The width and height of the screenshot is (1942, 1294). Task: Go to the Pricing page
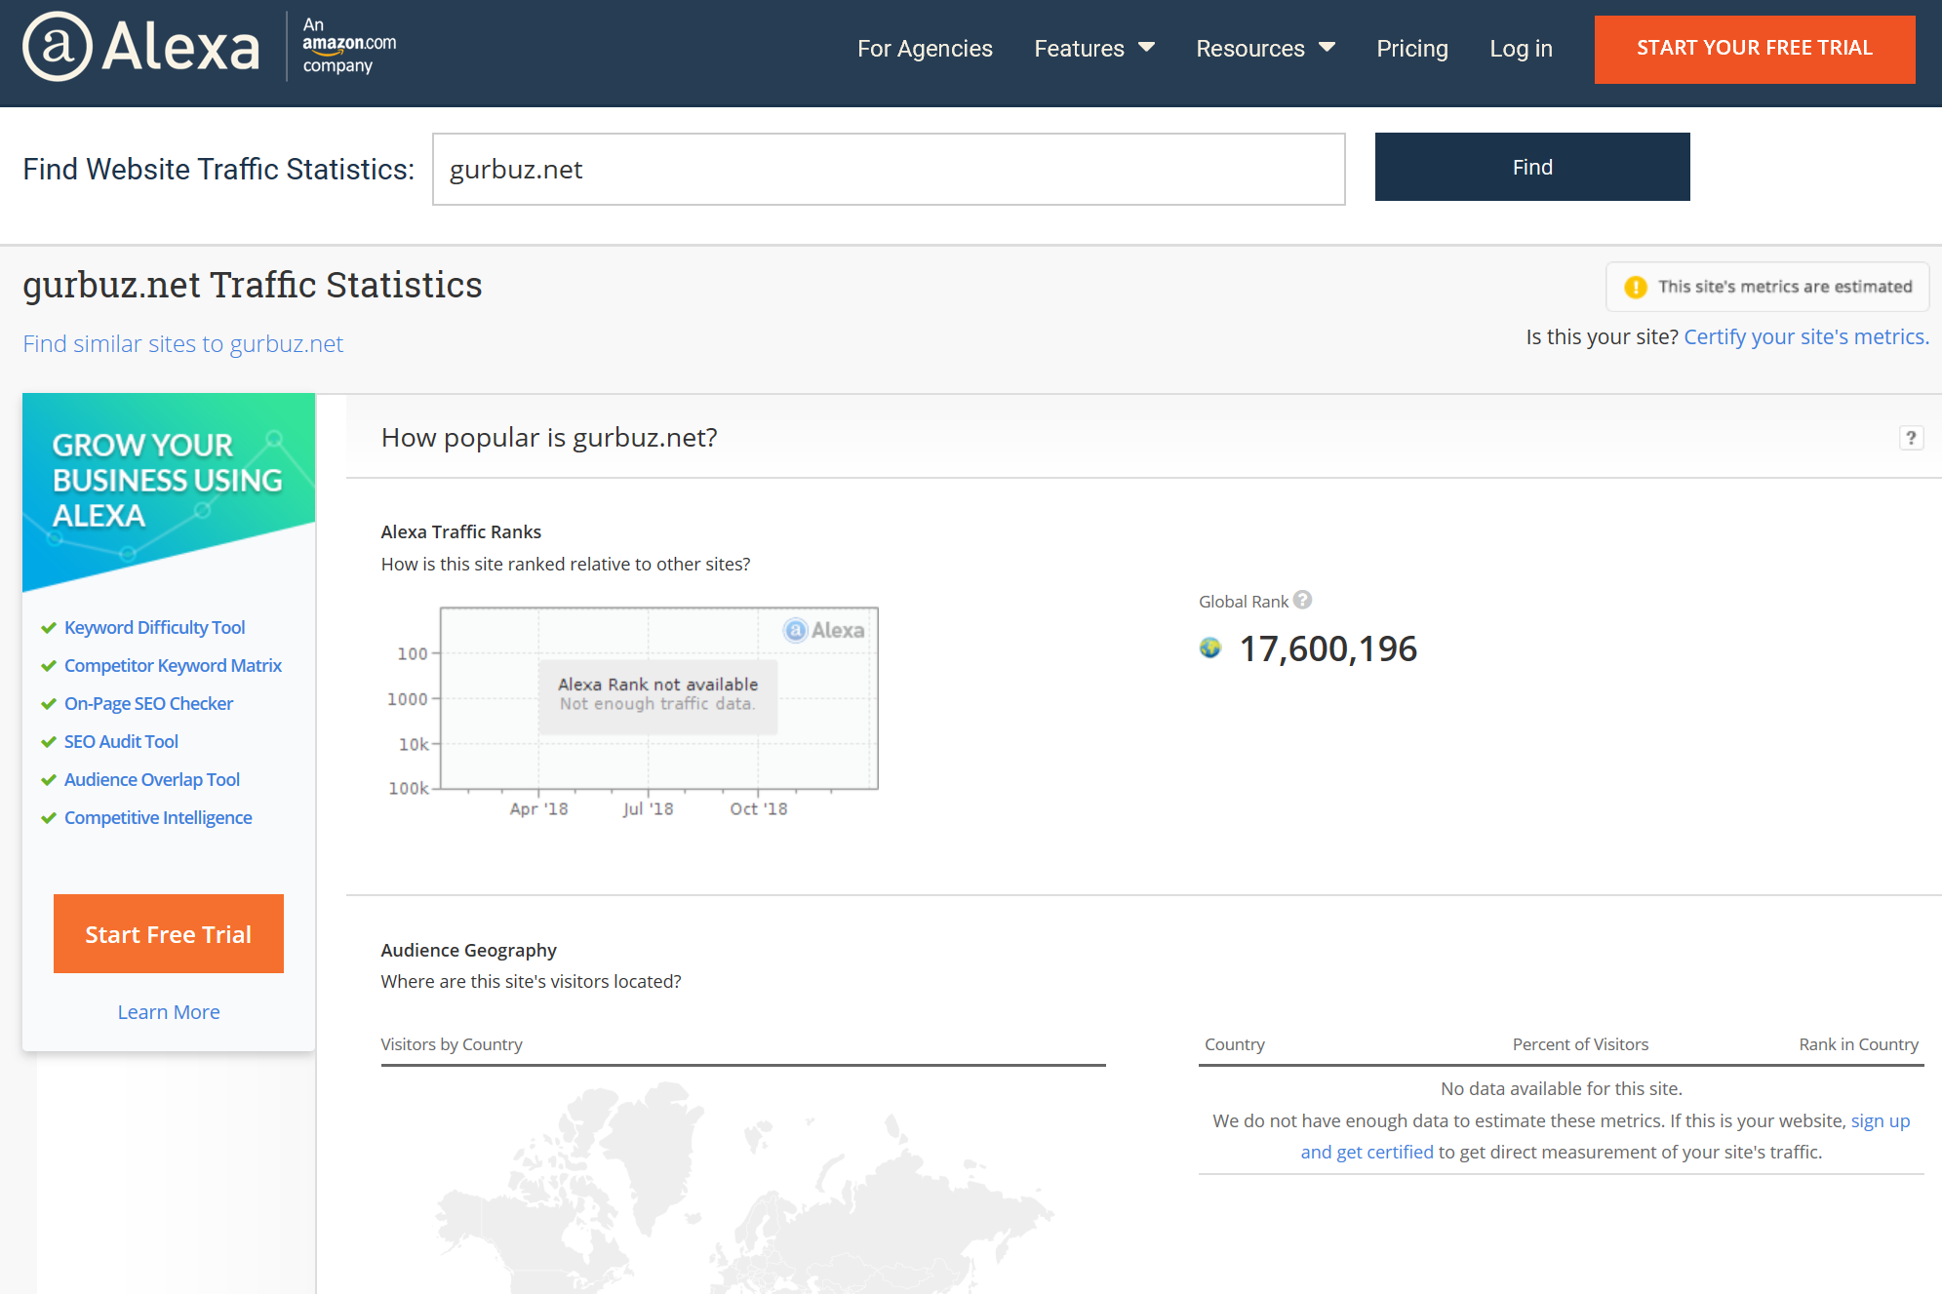click(x=1411, y=48)
